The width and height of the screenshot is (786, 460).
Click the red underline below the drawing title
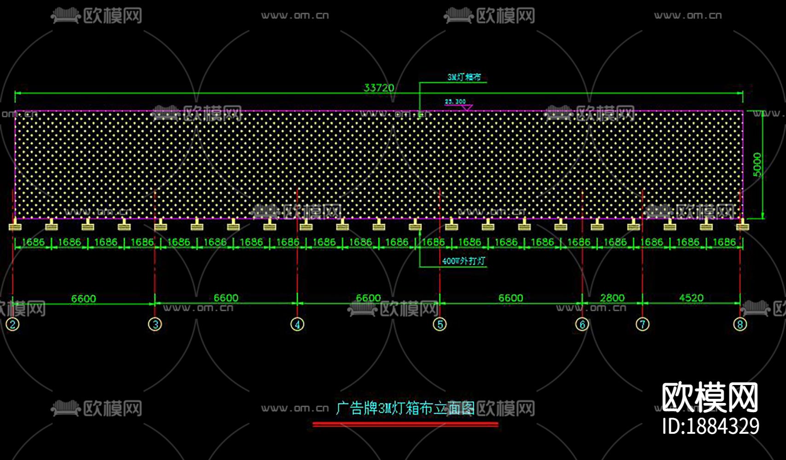tap(407, 424)
